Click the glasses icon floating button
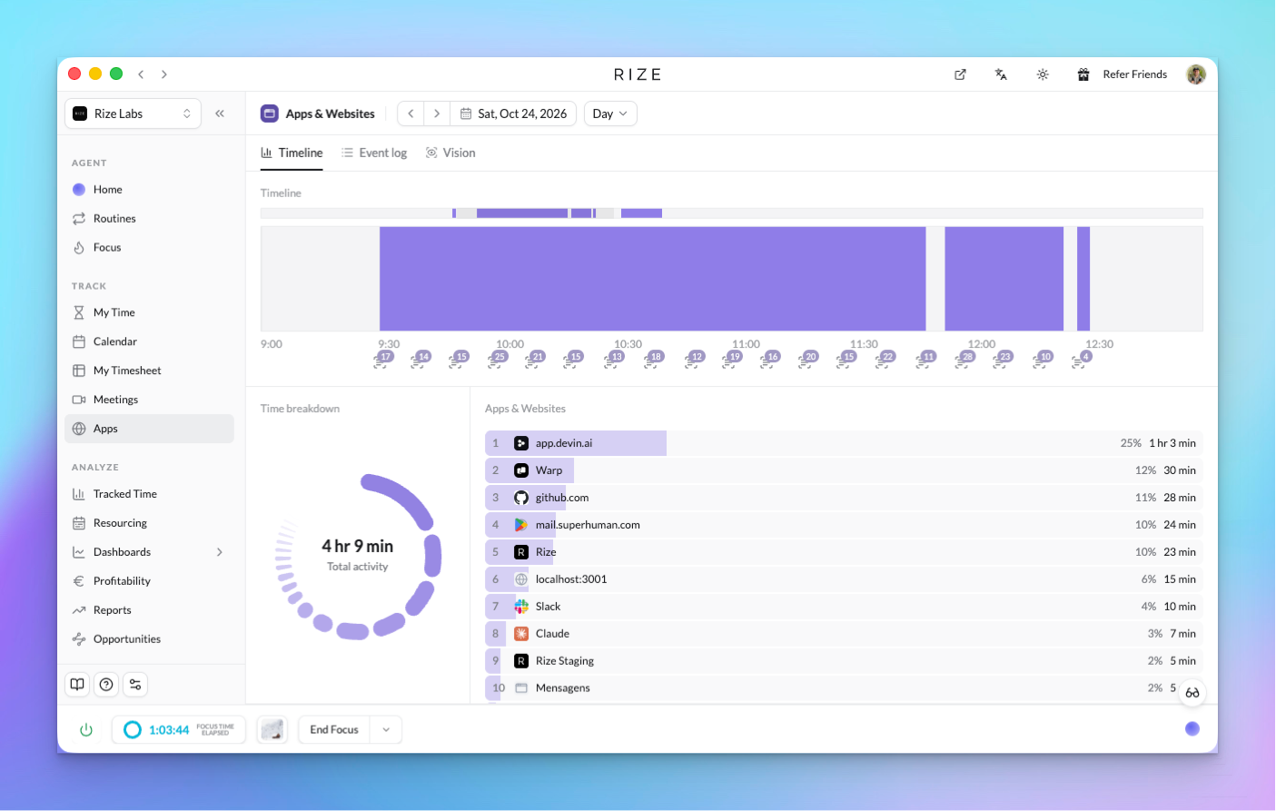1276x811 pixels. (x=1192, y=693)
